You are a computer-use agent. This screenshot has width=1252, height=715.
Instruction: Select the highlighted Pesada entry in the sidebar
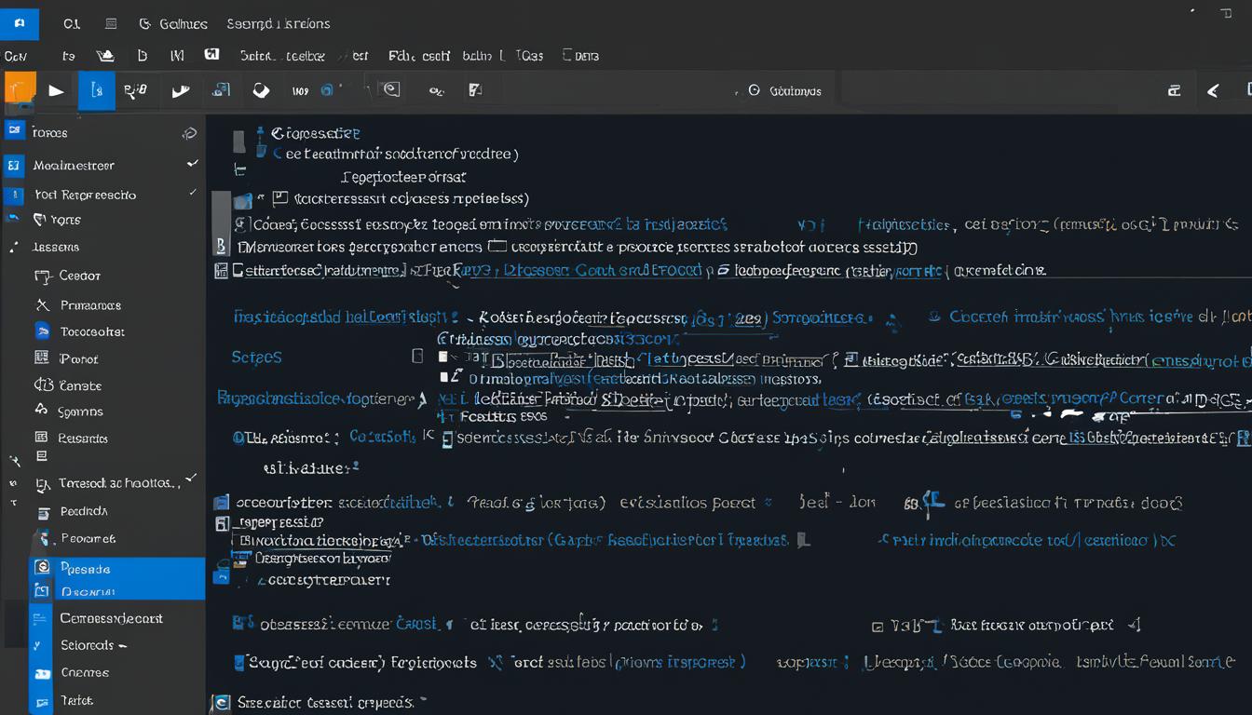[x=86, y=568]
